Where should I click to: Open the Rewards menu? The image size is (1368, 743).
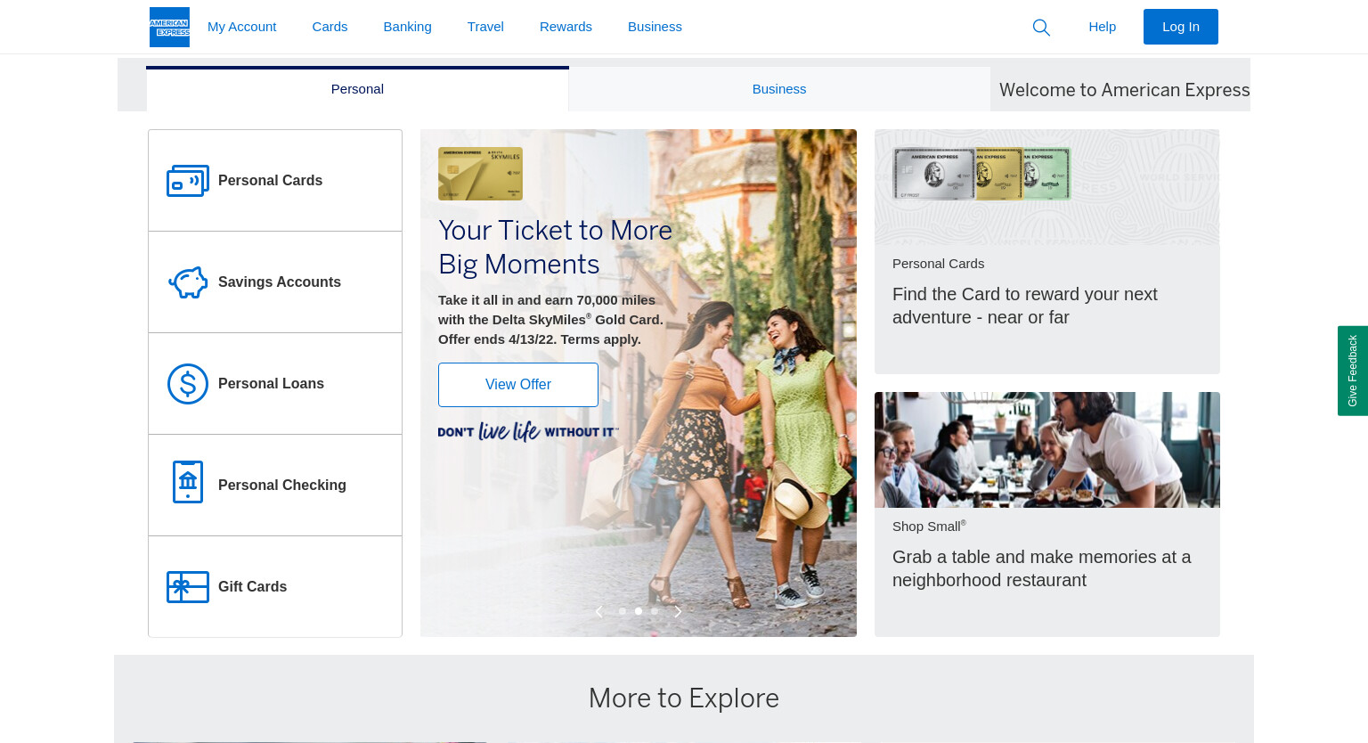pos(566,27)
